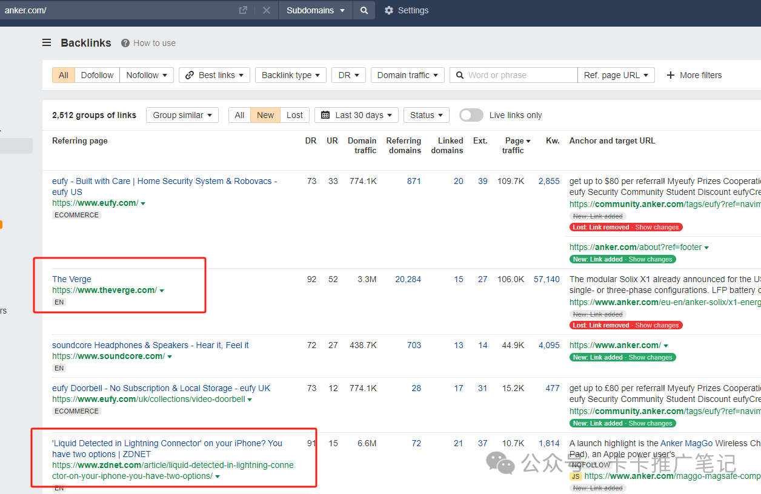The image size is (761, 494).
Task: Expand the Backlink type filter
Action: pyautogui.click(x=291, y=75)
